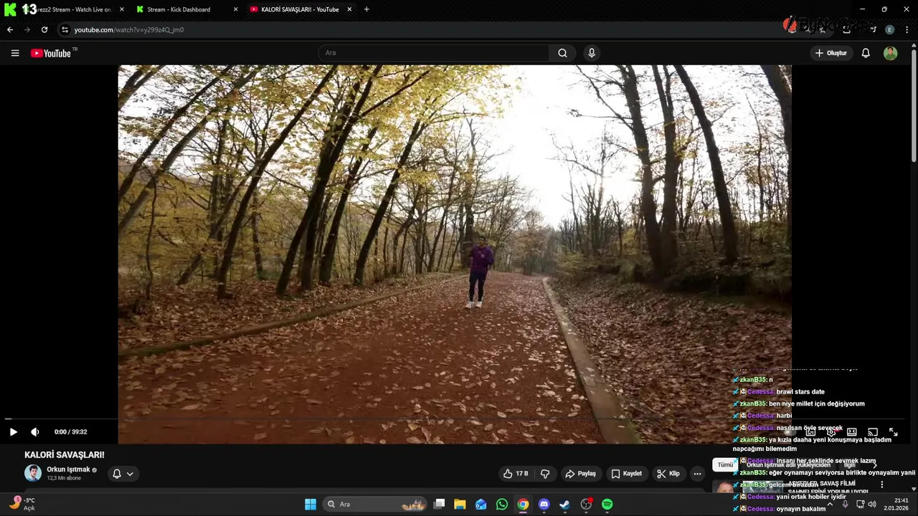The image size is (918, 516).
Task: Go to YouTube home via logo
Action: [x=52, y=53]
